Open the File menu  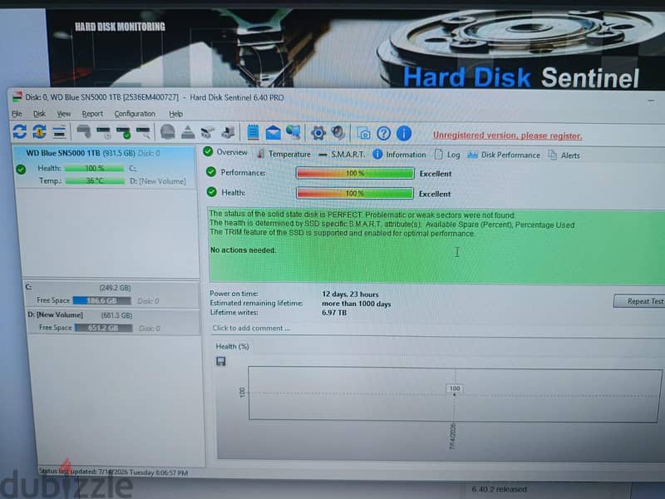(17, 114)
